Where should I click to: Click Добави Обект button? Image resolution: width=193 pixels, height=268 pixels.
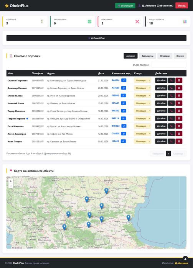click(x=96, y=38)
